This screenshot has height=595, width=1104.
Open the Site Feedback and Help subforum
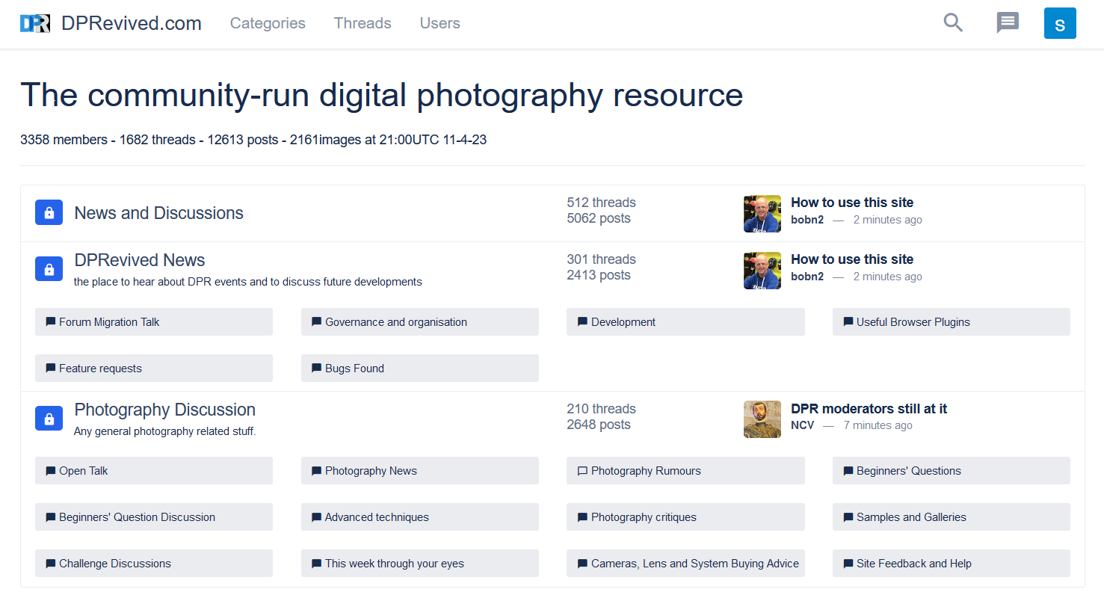(952, 564)
